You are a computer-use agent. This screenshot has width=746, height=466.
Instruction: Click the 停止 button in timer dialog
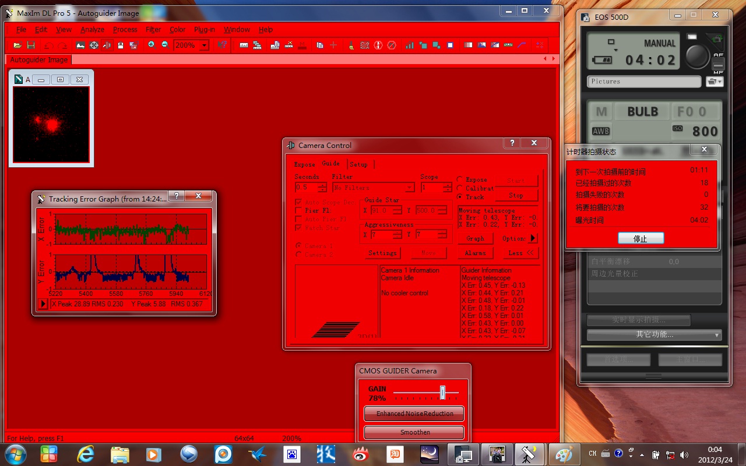641,239
